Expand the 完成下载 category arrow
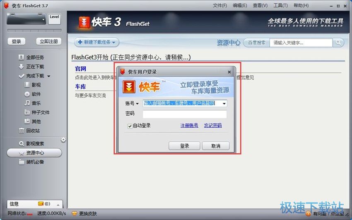This screenshot has height=220, width=352. 49,76
